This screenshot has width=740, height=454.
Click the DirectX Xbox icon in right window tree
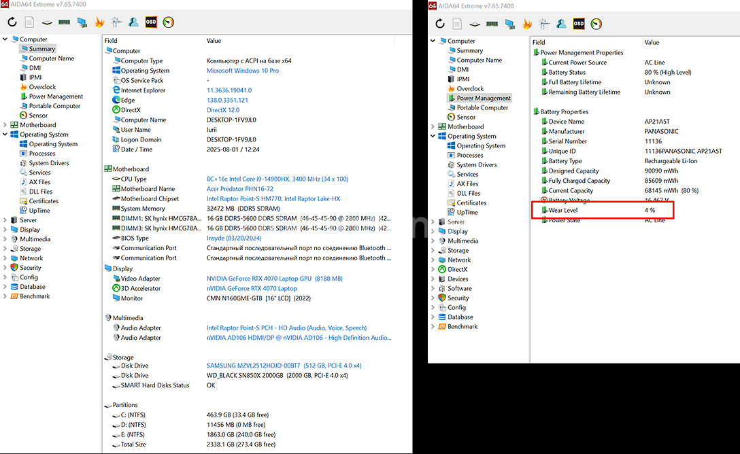pyautogui.click(x=442, y=269)
